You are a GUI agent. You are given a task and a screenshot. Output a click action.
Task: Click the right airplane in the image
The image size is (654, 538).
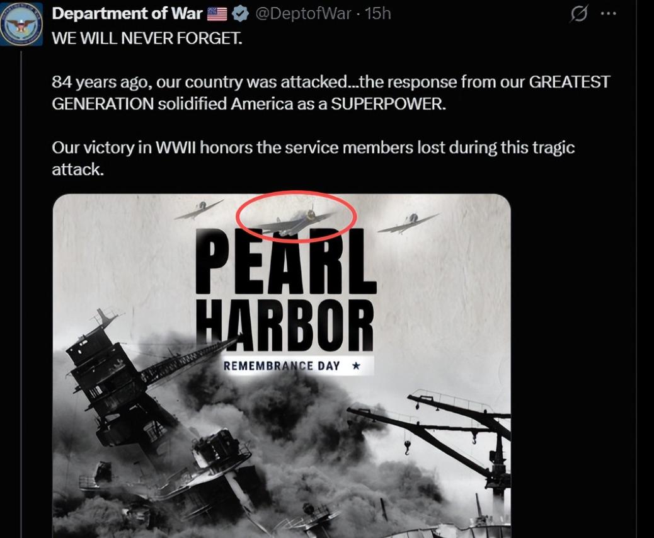click(408, 223)
